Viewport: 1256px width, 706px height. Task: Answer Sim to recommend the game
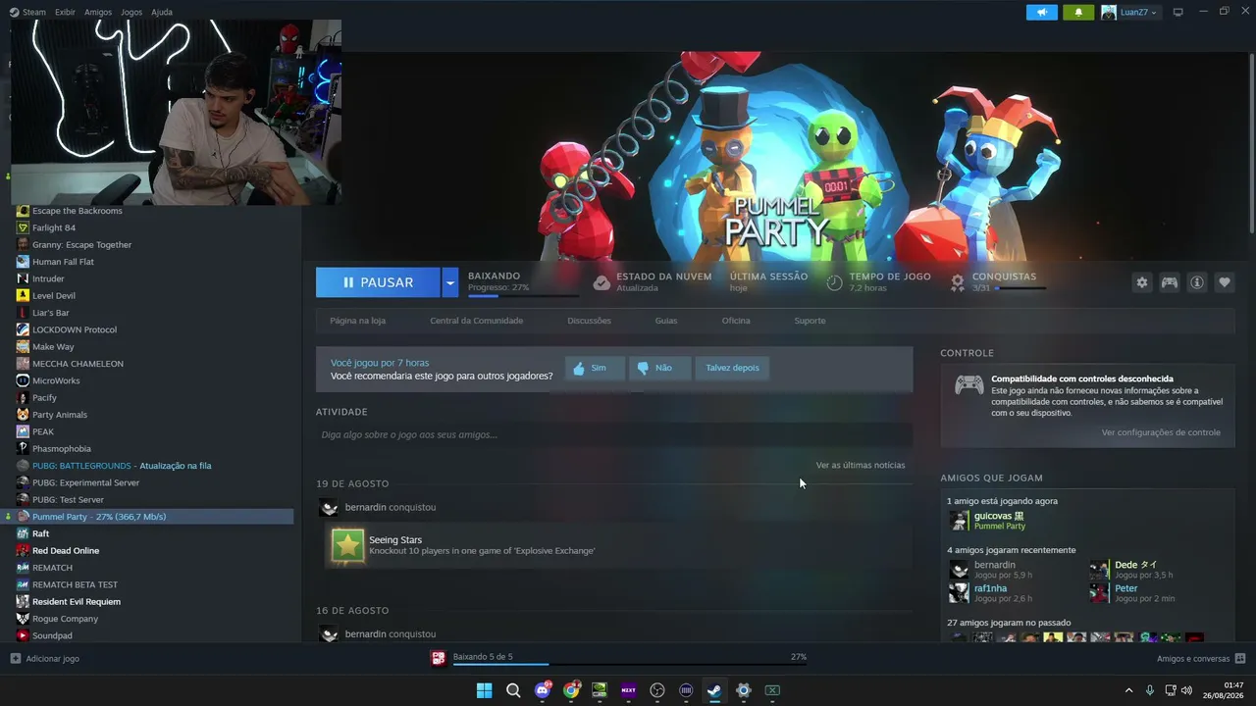coord(594,368)
